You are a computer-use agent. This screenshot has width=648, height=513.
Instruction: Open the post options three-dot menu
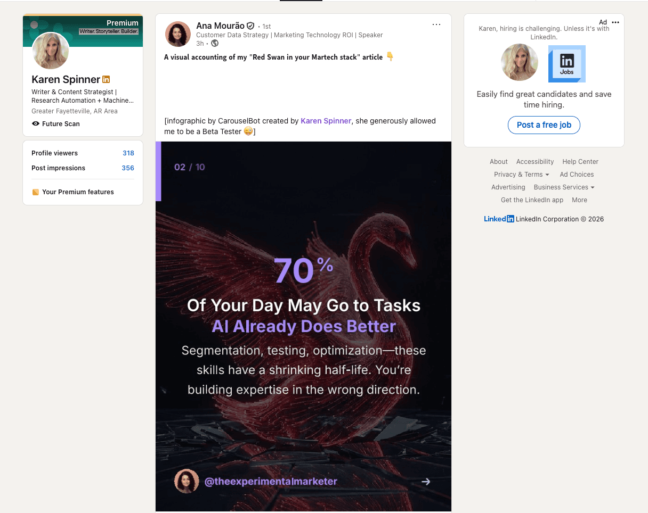click(x=436, y=24)
